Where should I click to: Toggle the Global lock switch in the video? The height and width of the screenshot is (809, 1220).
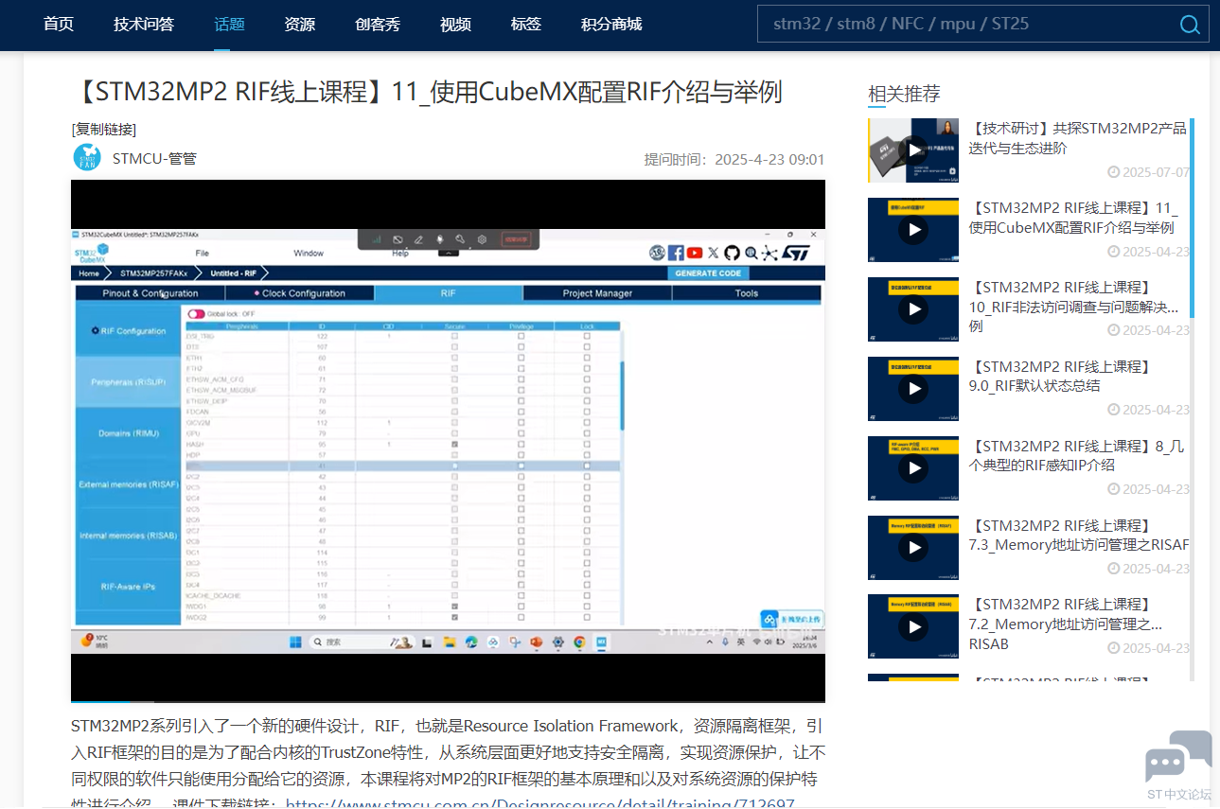tap(196, 314)
